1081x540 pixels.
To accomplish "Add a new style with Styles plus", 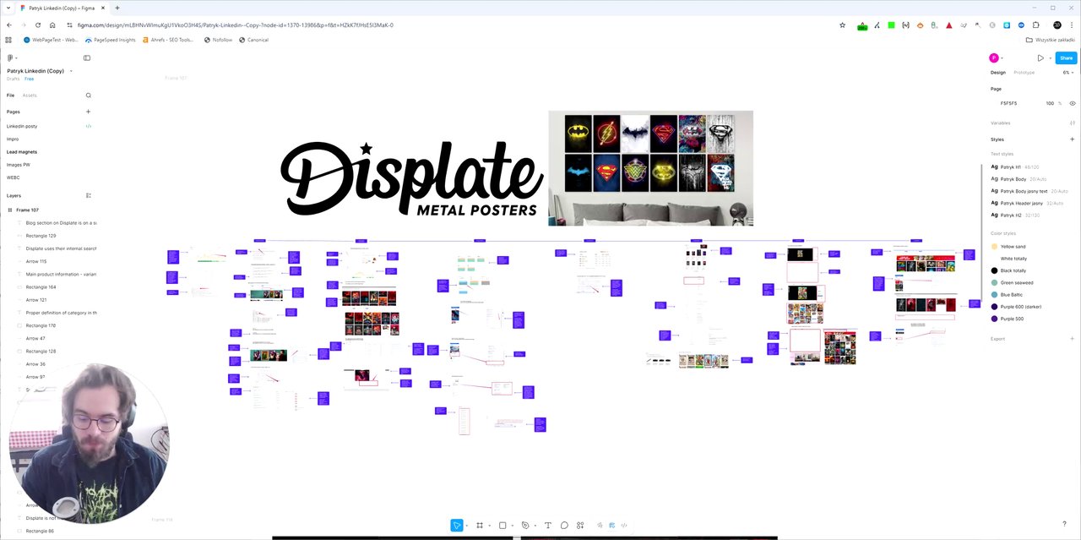I will (1073, 139).
